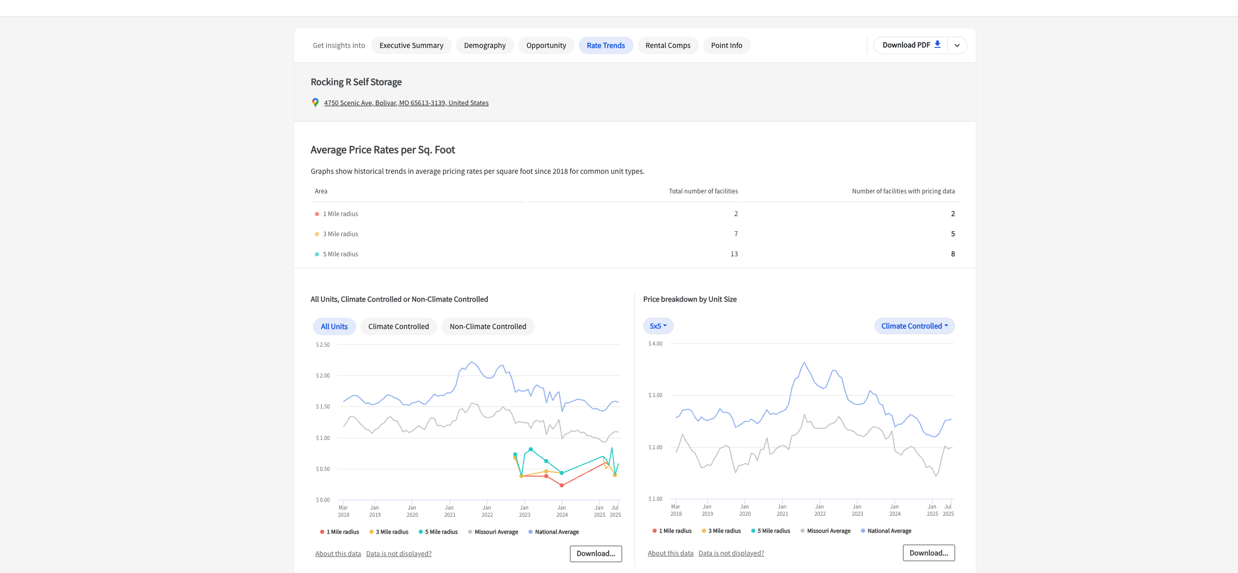Click Data is not displayed under breakdown chart
Image resolution: width=1238 pixels, height=573 pixels.
click(x=731, y=553)
